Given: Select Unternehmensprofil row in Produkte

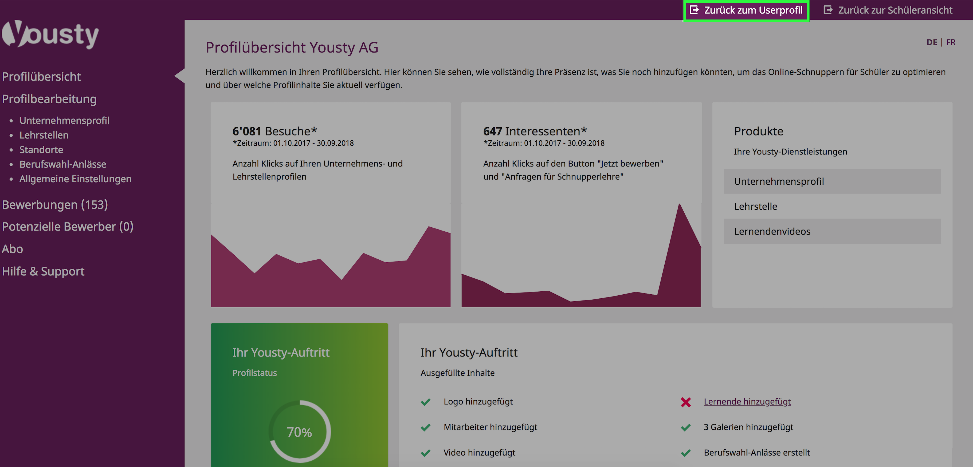Looking at the screenshot, I should tap(832, 181).
